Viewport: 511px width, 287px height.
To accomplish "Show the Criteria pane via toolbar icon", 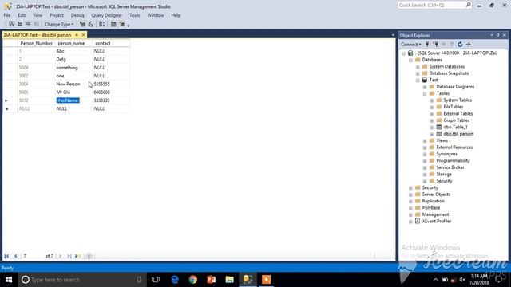I will [x=20, y=24].
